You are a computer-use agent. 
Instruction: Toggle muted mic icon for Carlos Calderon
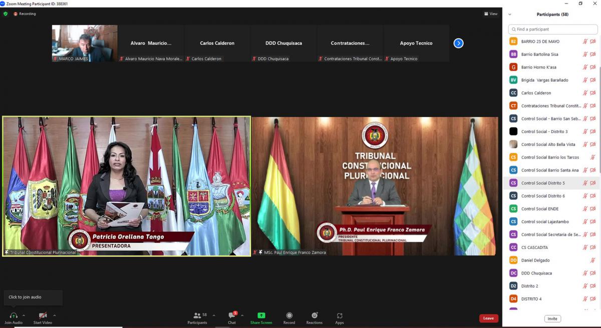[584, 93]
